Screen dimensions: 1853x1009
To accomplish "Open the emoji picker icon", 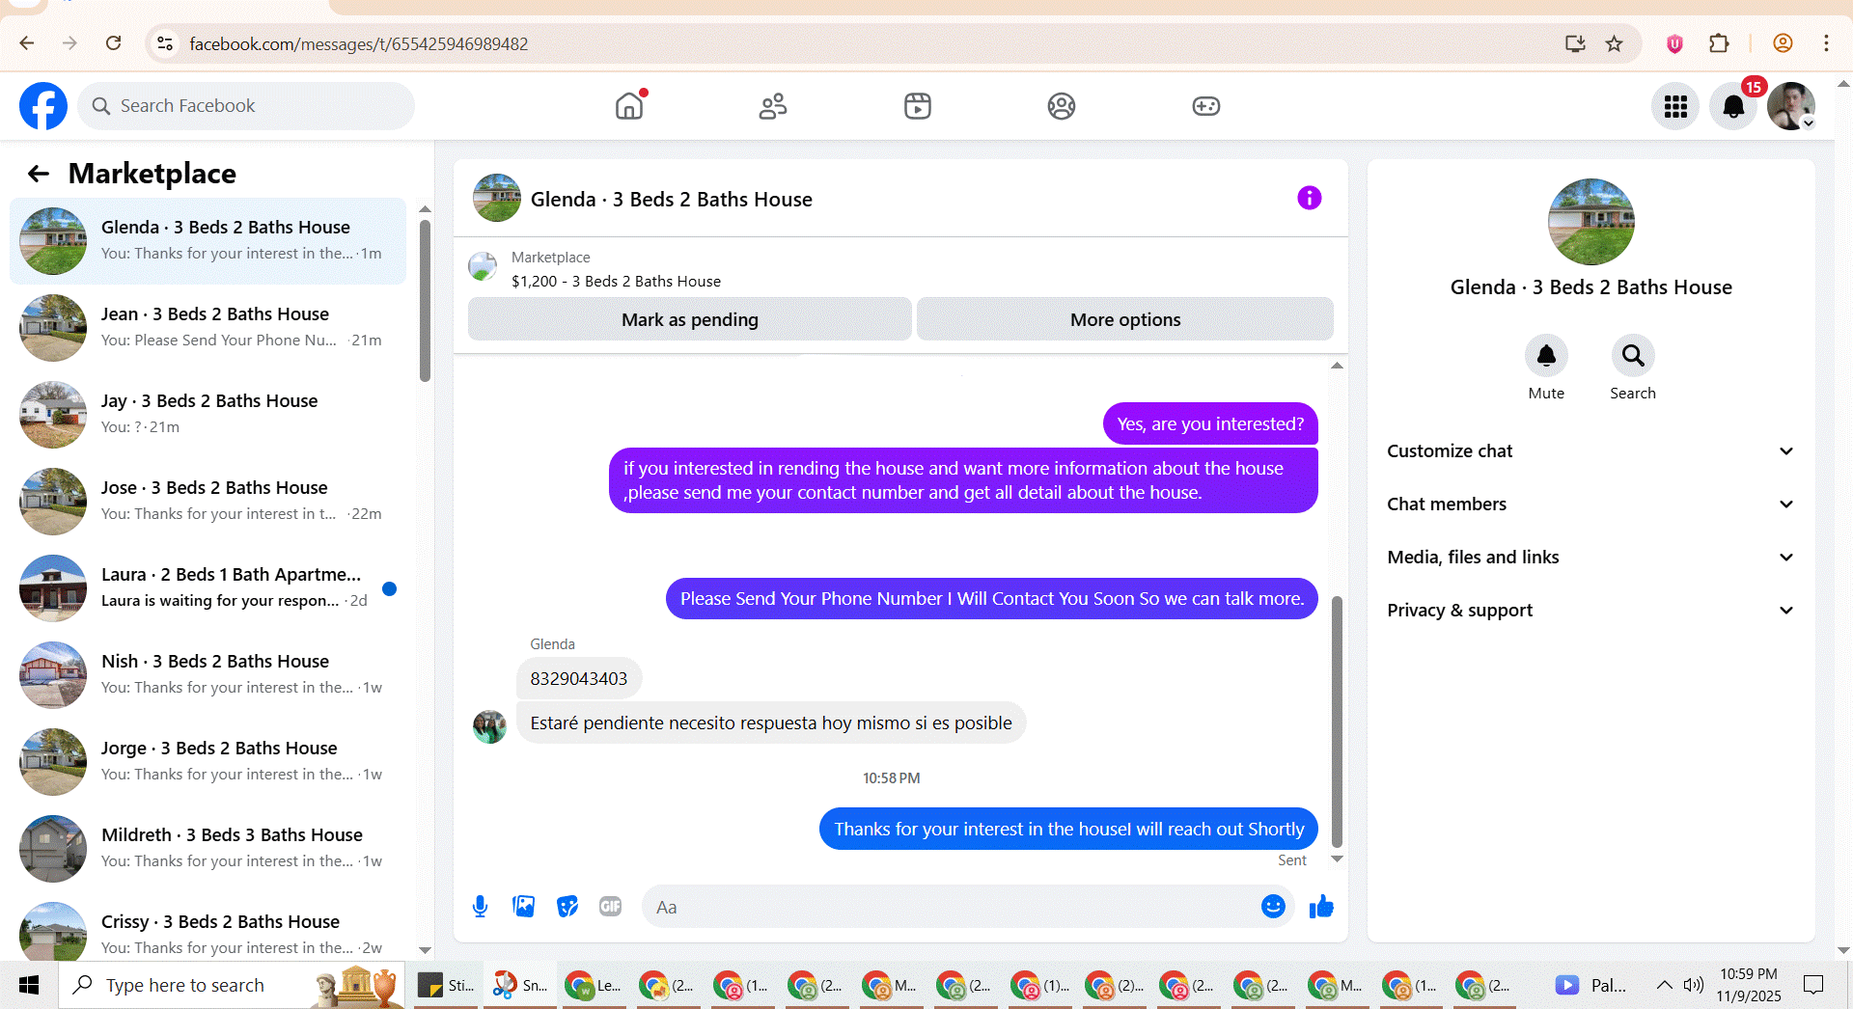I will click(1273, 907).
